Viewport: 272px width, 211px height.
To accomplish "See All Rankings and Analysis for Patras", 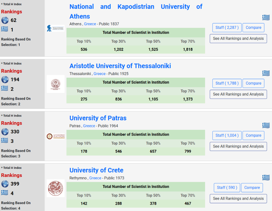I will point(238,146).
